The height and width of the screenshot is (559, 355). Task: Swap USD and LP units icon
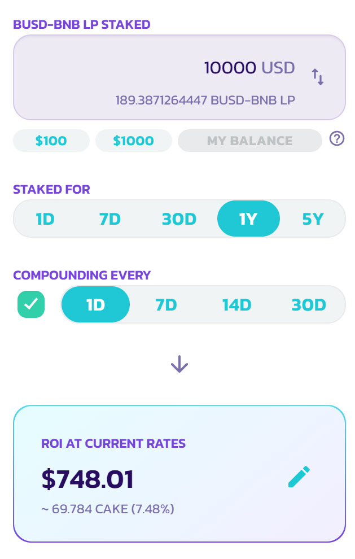318,77
